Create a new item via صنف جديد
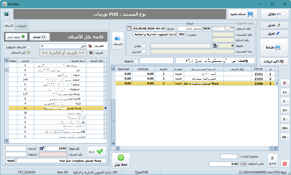Image resolution: width=291 pixels, height=175 pixels. 16,36
